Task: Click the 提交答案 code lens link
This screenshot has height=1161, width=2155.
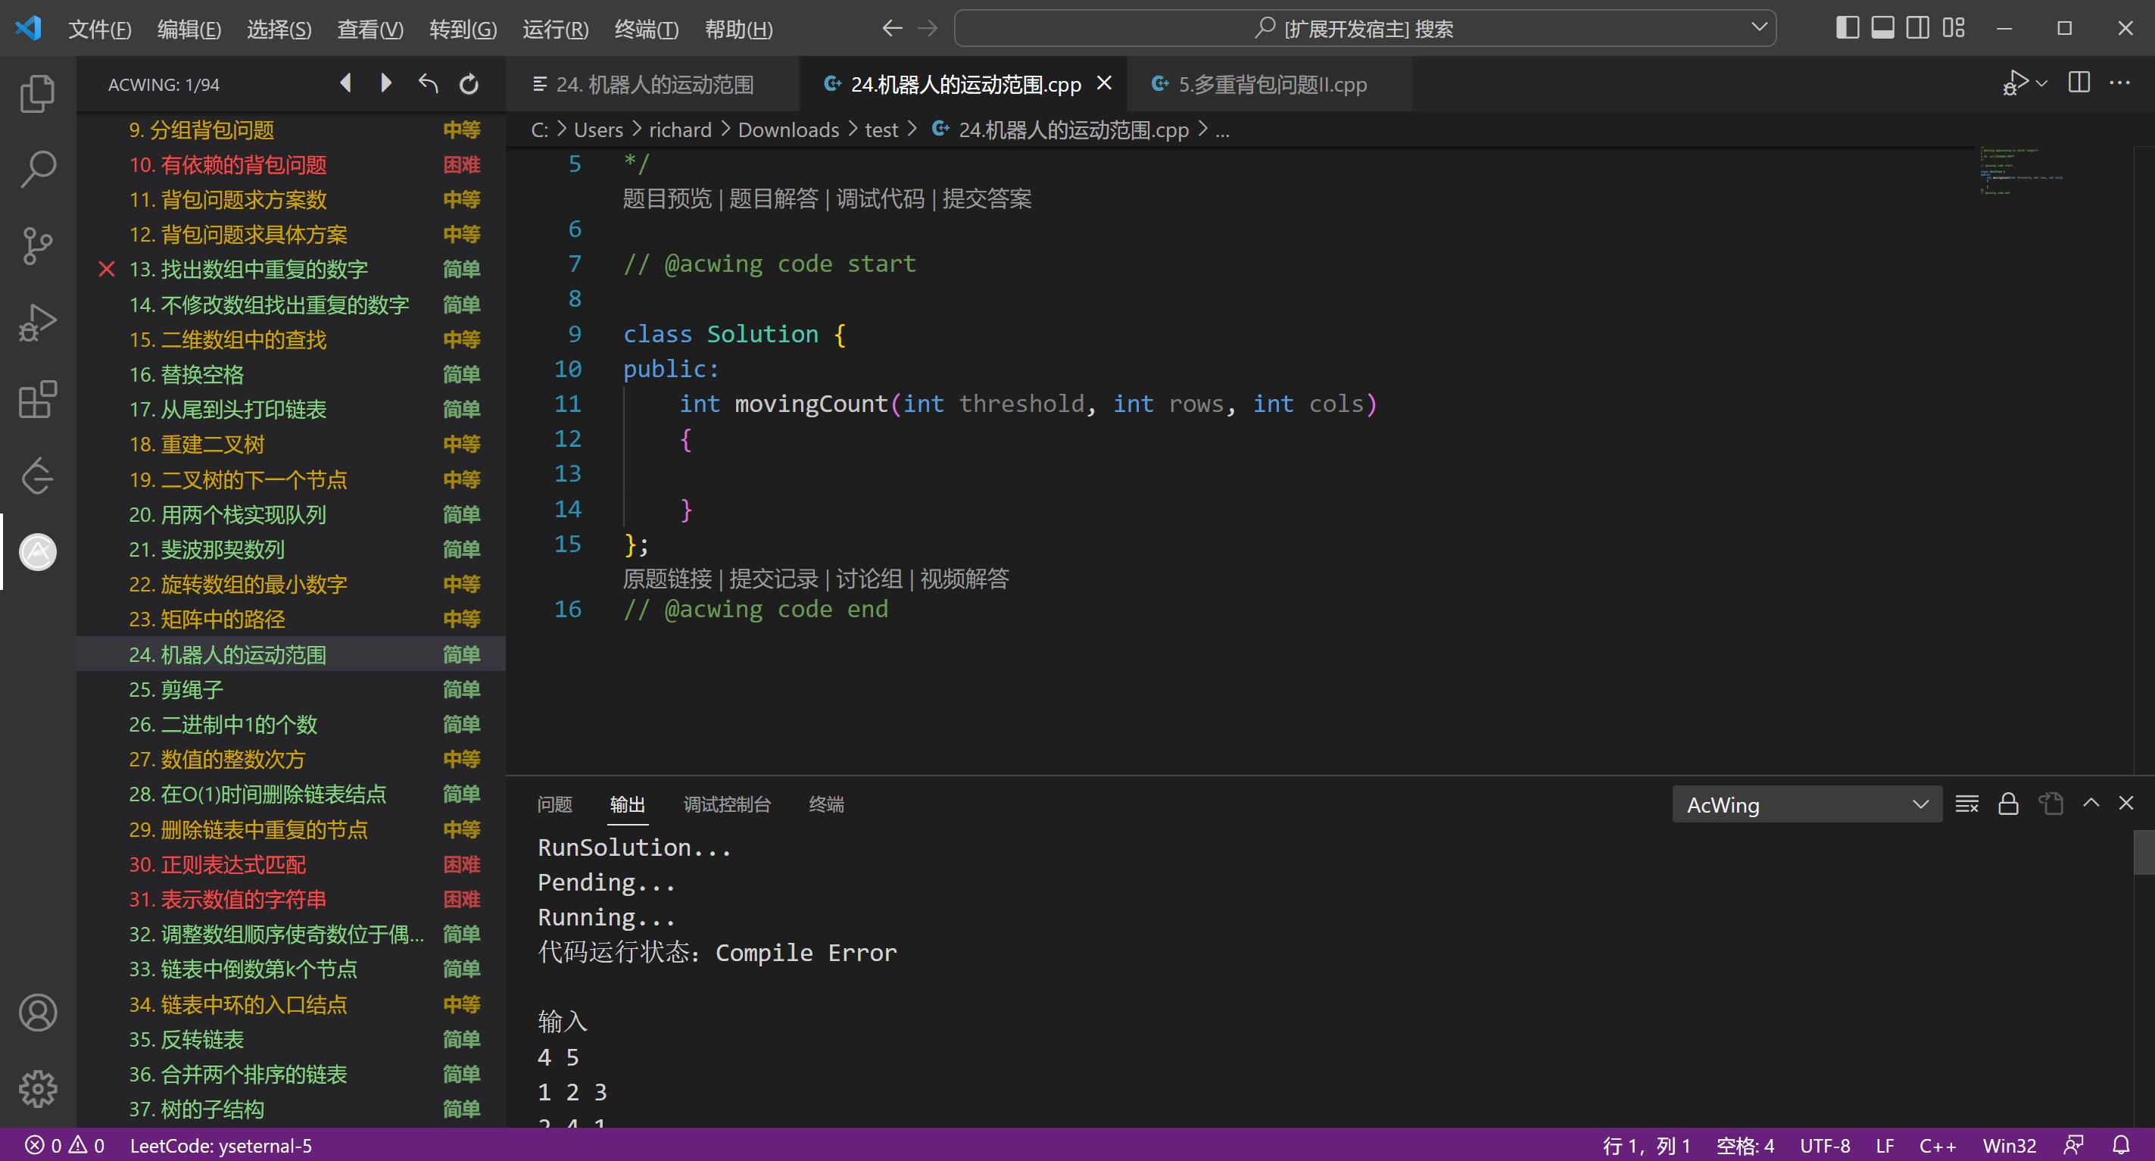Action: tap(987, 199)
